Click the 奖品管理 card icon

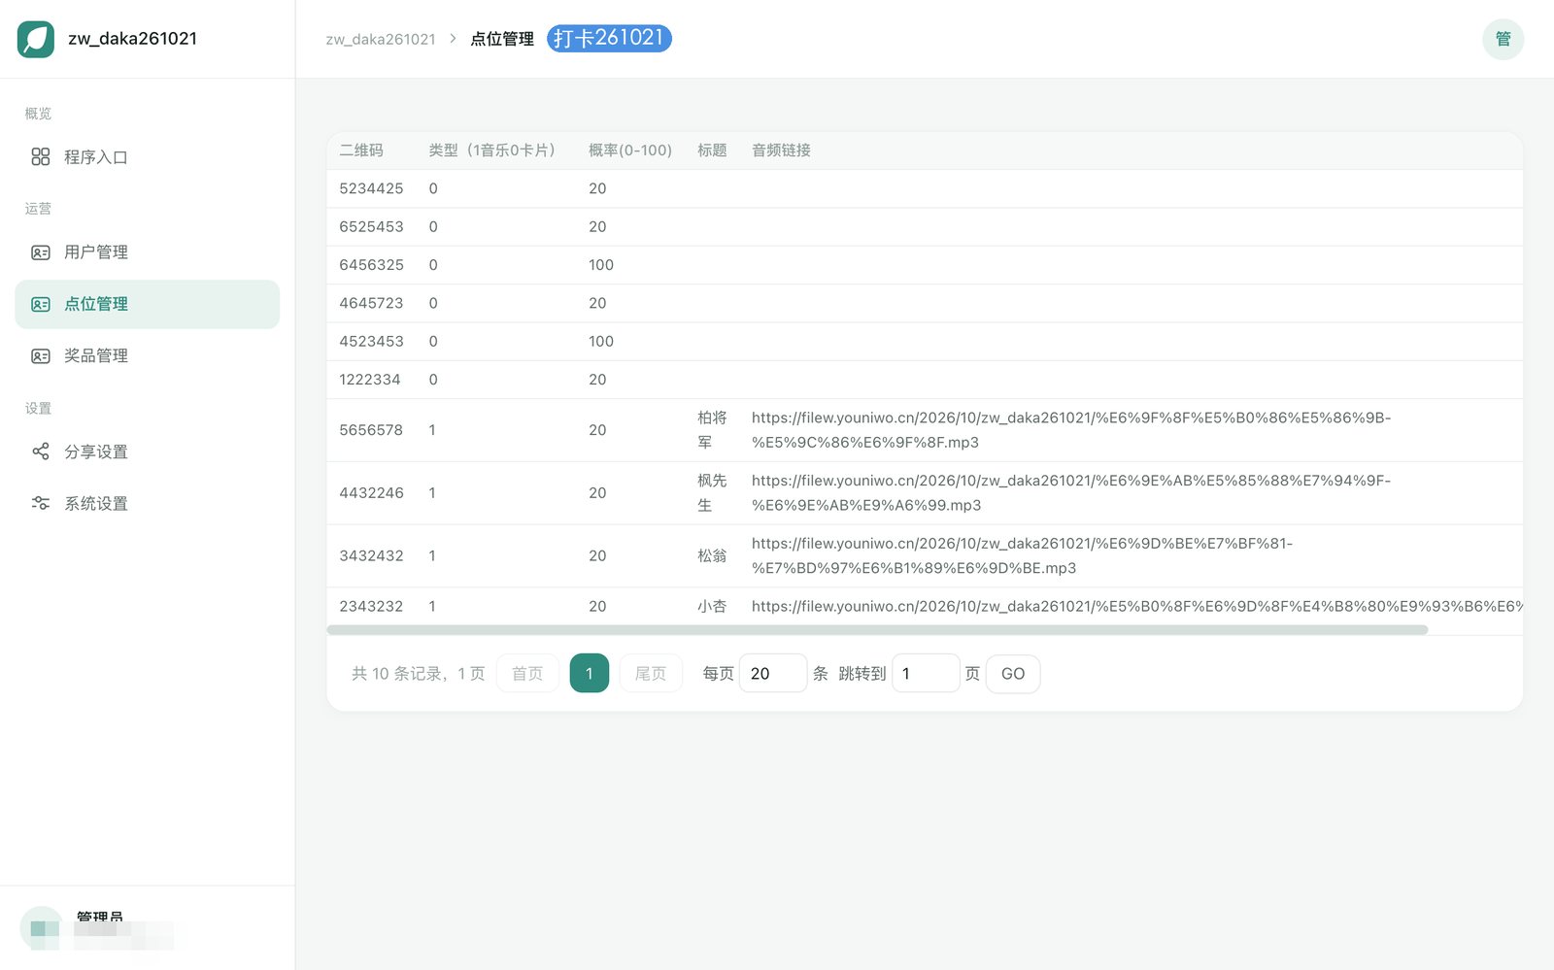[41, 356]
